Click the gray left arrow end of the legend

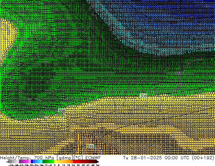(x=8, y=162)
